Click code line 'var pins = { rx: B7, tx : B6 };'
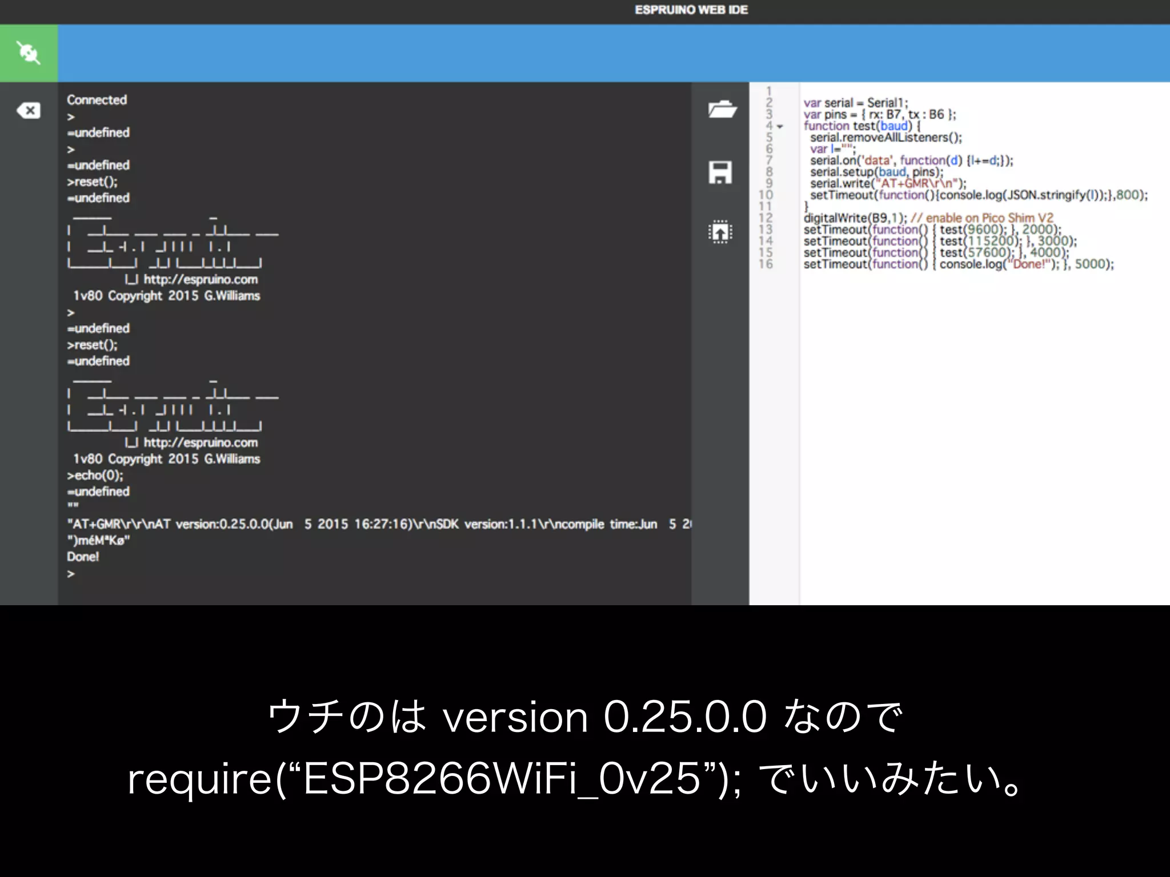 [879, 114]
